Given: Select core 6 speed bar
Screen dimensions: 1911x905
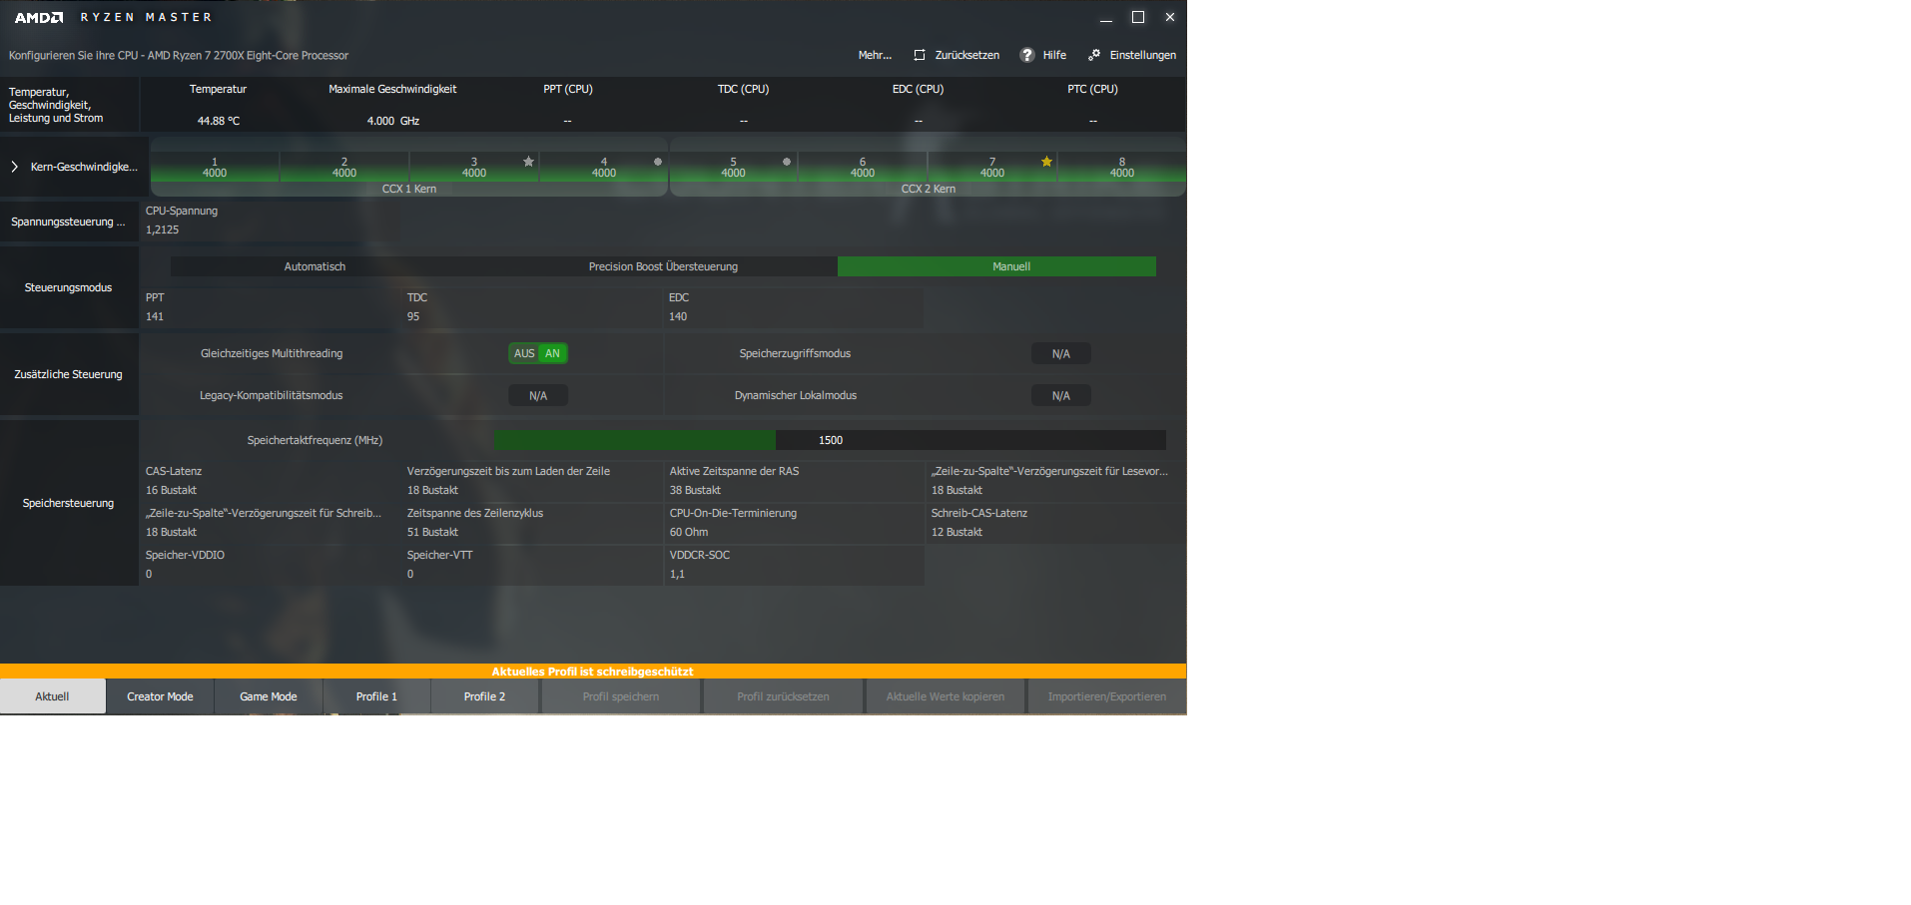Looking at the screenshot, I should [863, 168].
